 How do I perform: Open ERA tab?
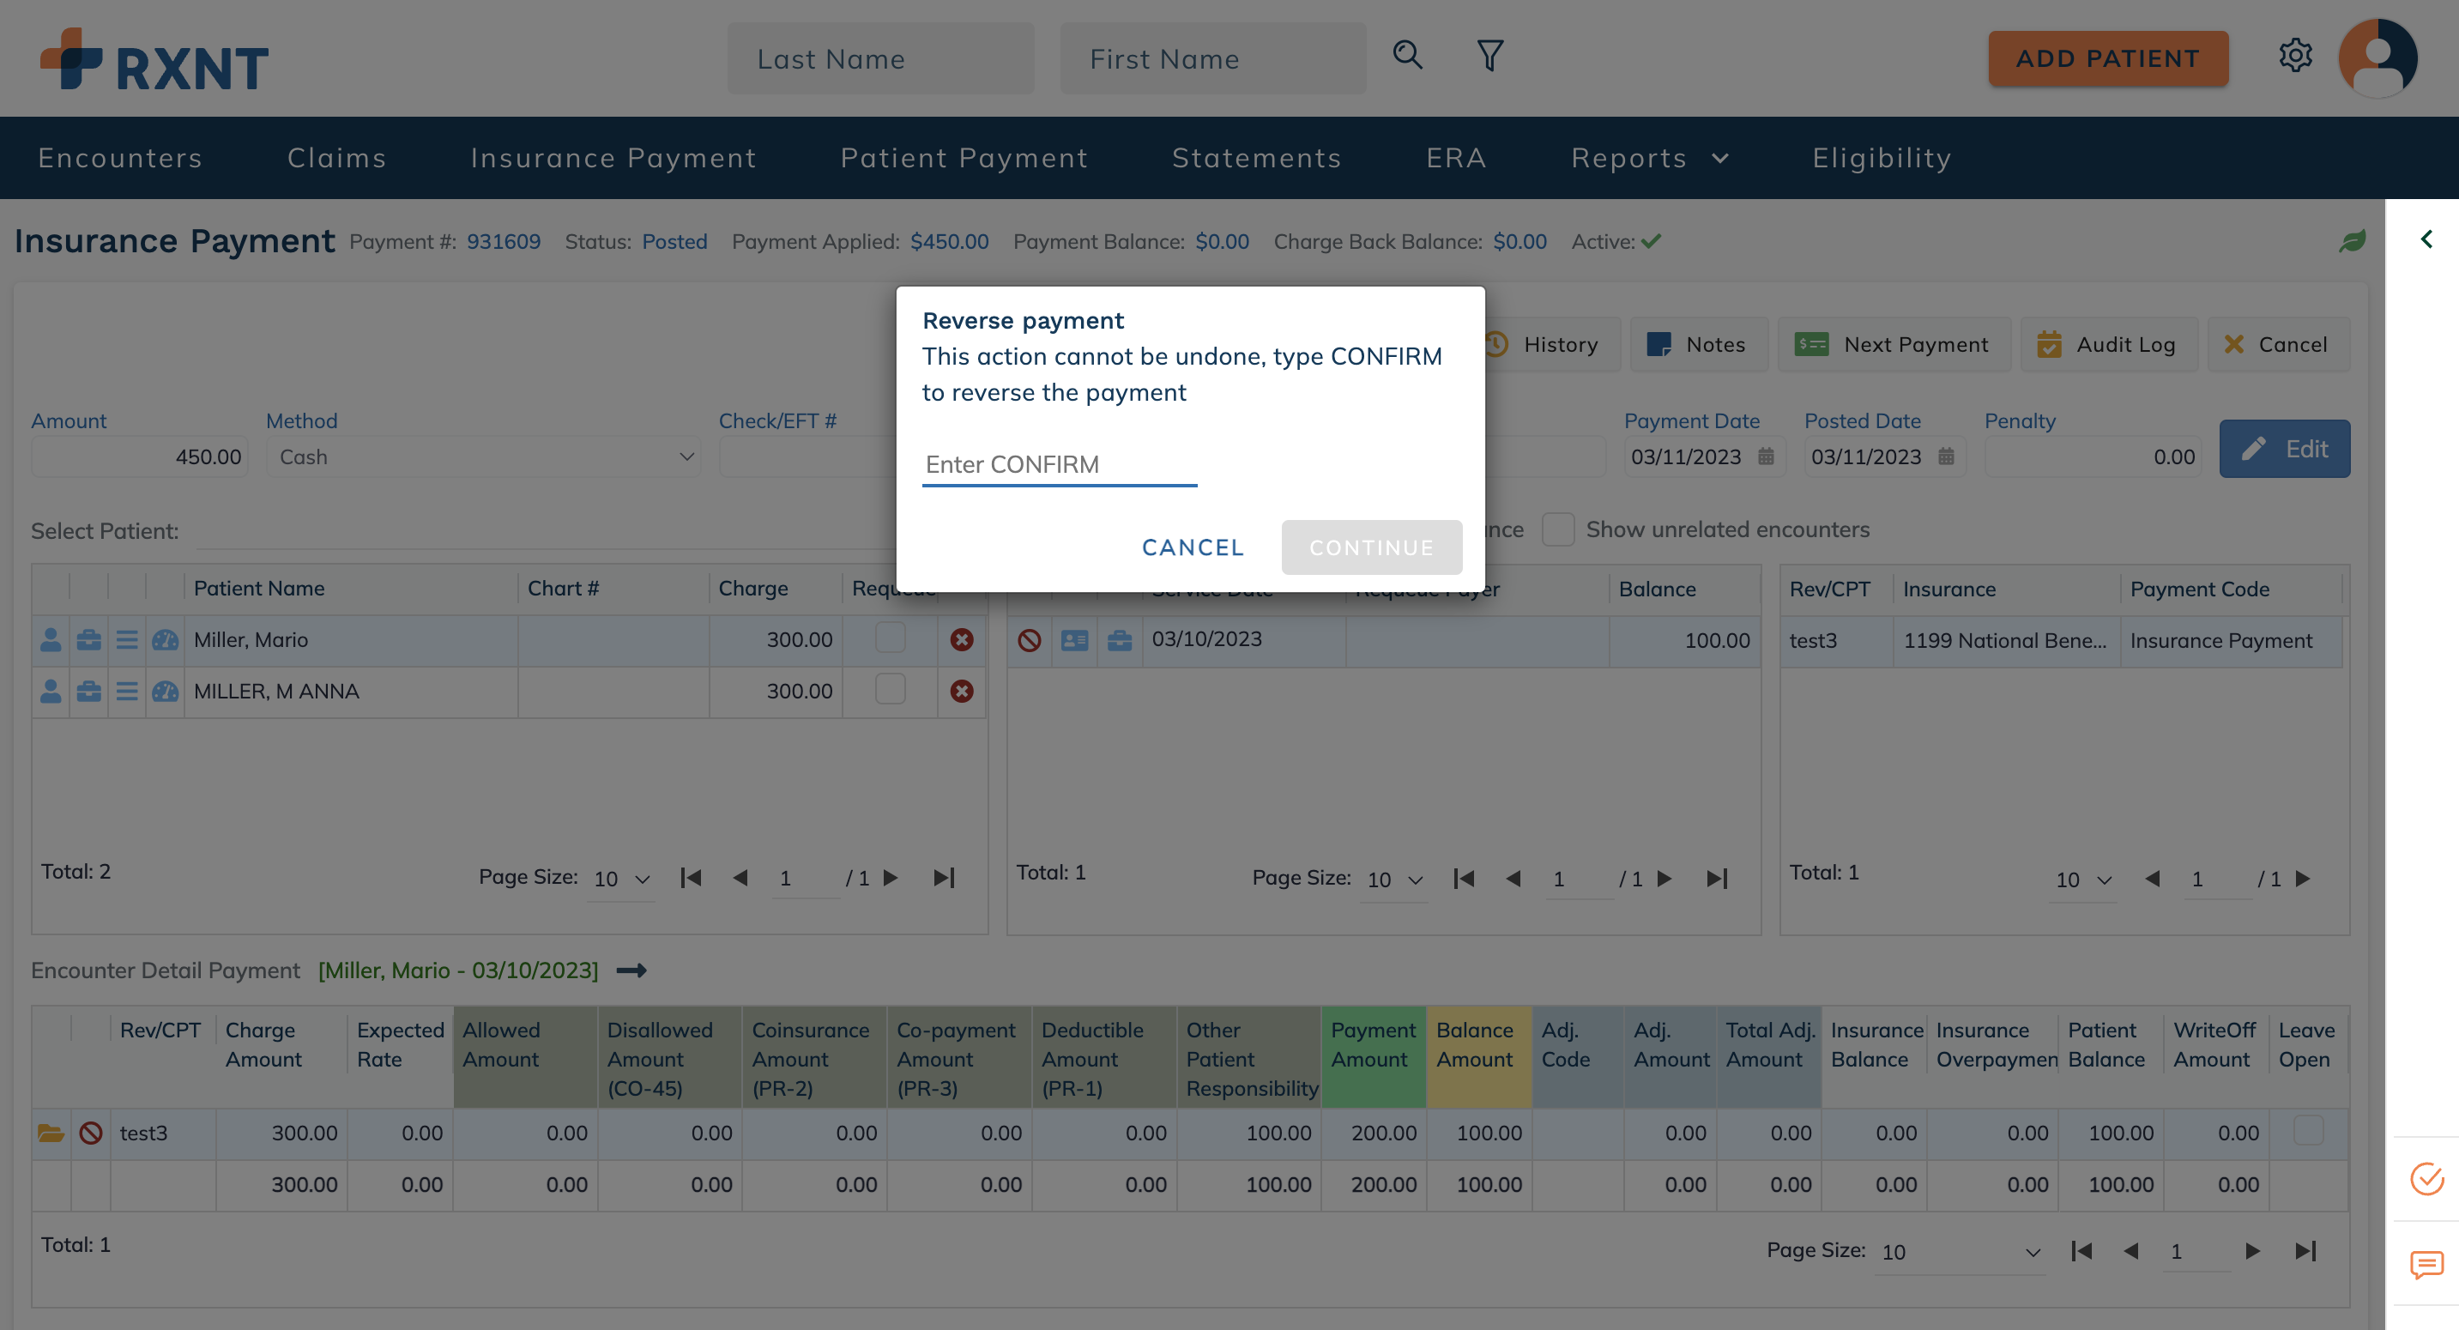point(1456,158)
